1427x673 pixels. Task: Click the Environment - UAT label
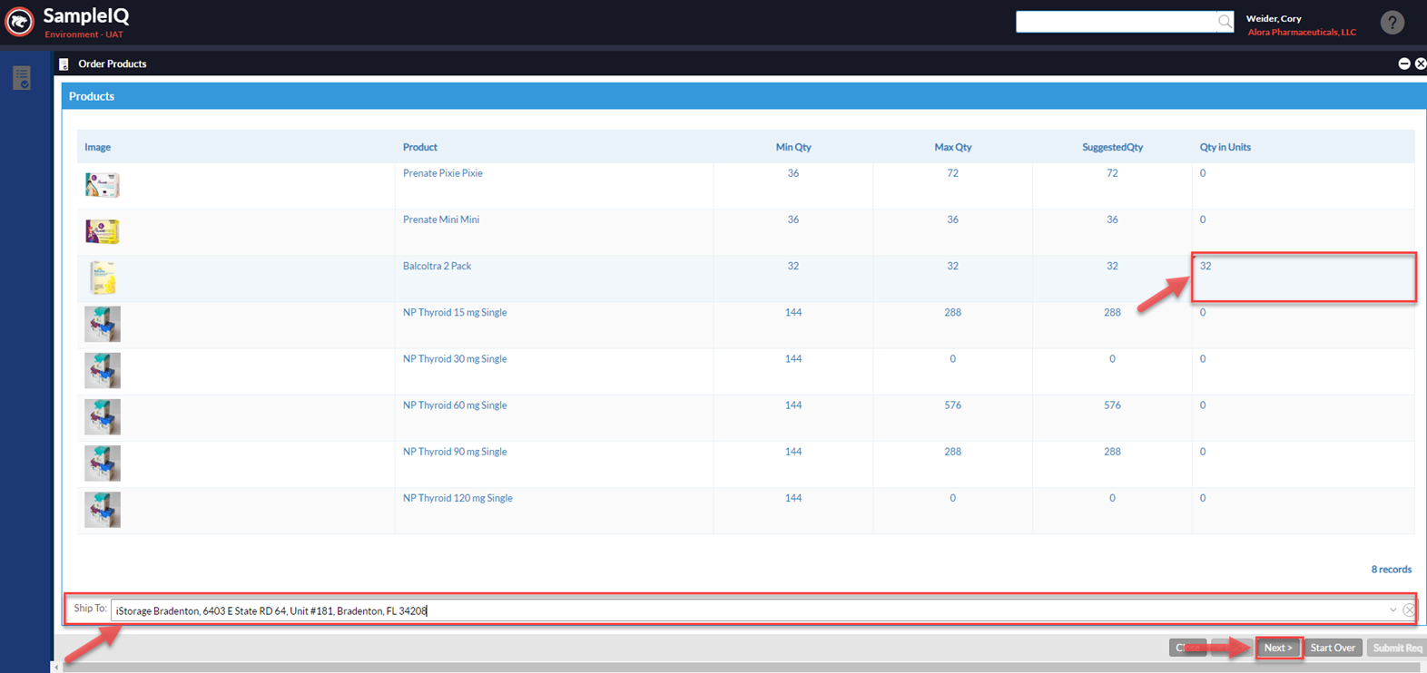tap(84, 34)
